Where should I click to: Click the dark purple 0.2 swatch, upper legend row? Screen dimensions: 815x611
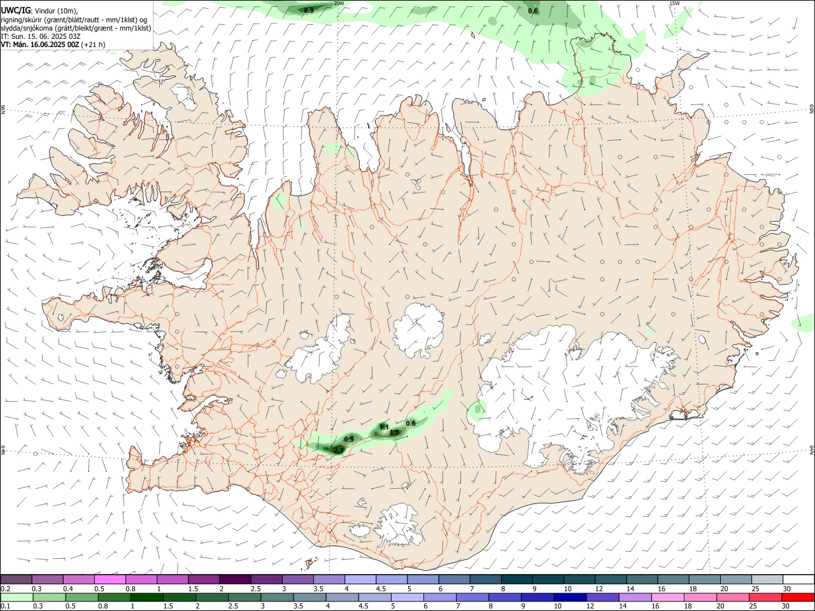16,579
